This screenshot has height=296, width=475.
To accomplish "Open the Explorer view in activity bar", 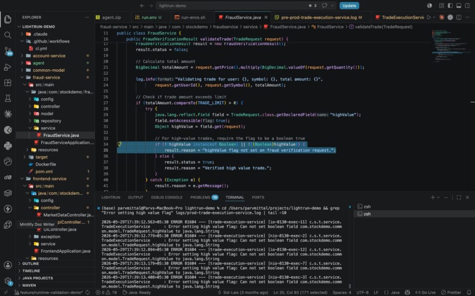I will pos(8,19).
